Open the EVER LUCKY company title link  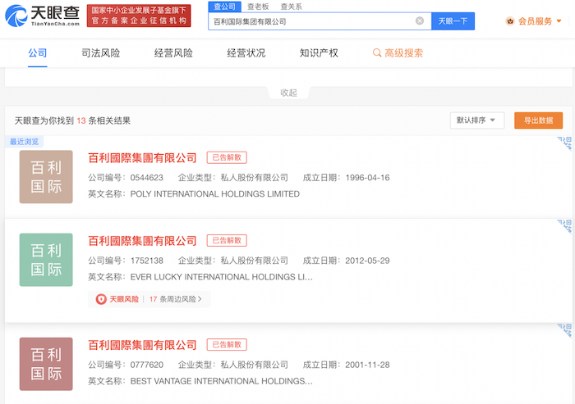142,241
